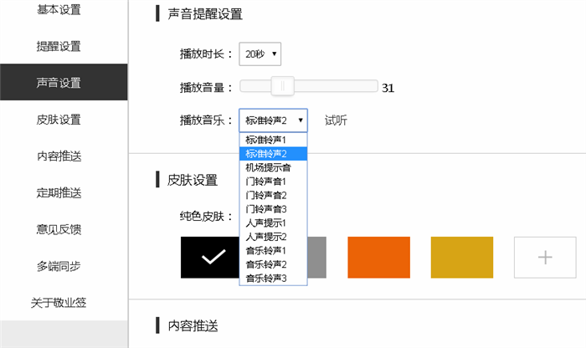586x348 pixels.
Task: Click the 播放音量 volume slider handle
Action: [283, 85]
